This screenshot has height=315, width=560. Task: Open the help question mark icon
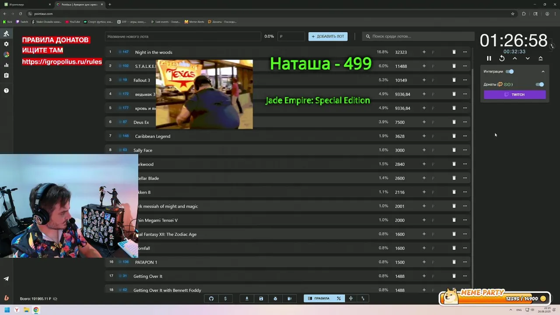click(6, 91)
